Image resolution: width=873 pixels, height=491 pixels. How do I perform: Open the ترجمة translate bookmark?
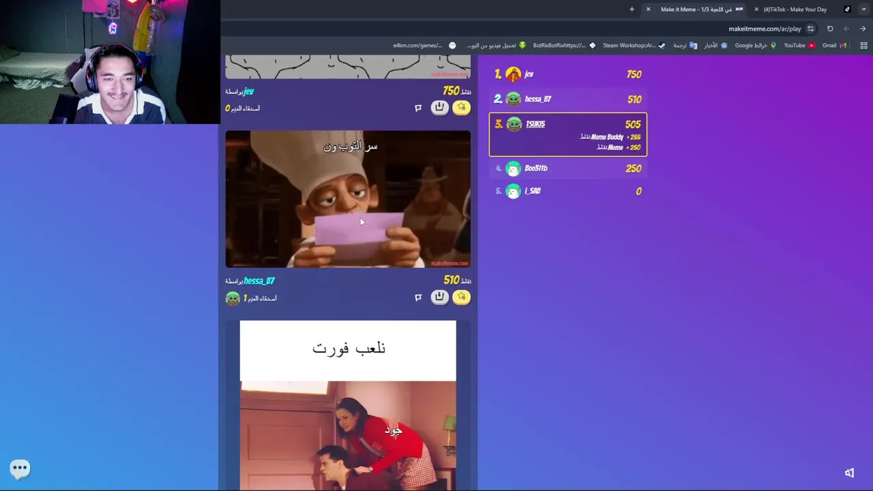685,46
